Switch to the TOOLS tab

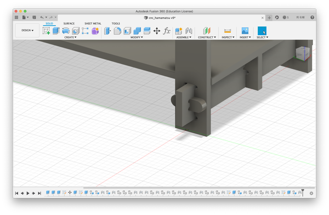pos(116,24)
